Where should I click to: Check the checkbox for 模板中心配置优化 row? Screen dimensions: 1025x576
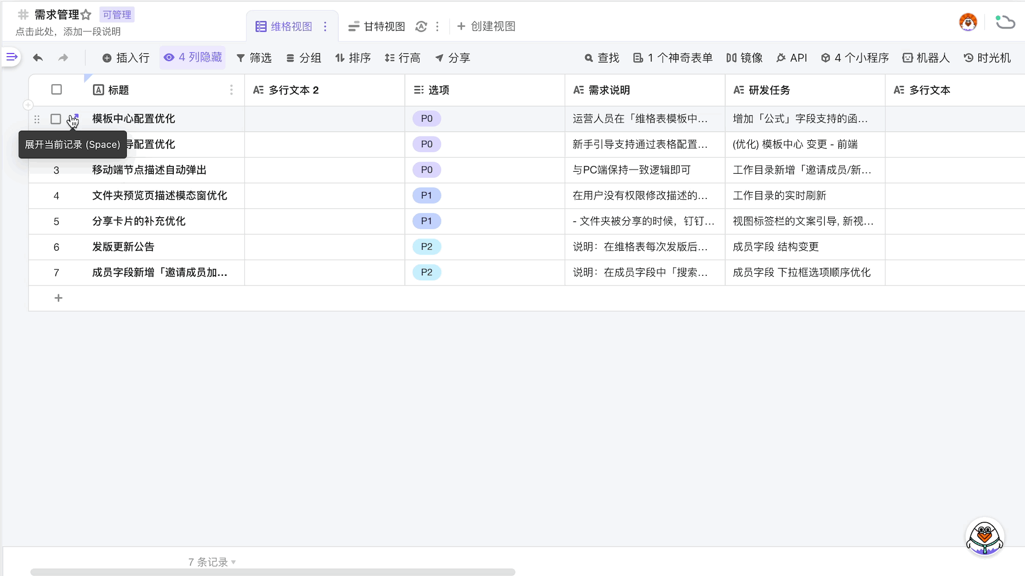pos(56,119)
